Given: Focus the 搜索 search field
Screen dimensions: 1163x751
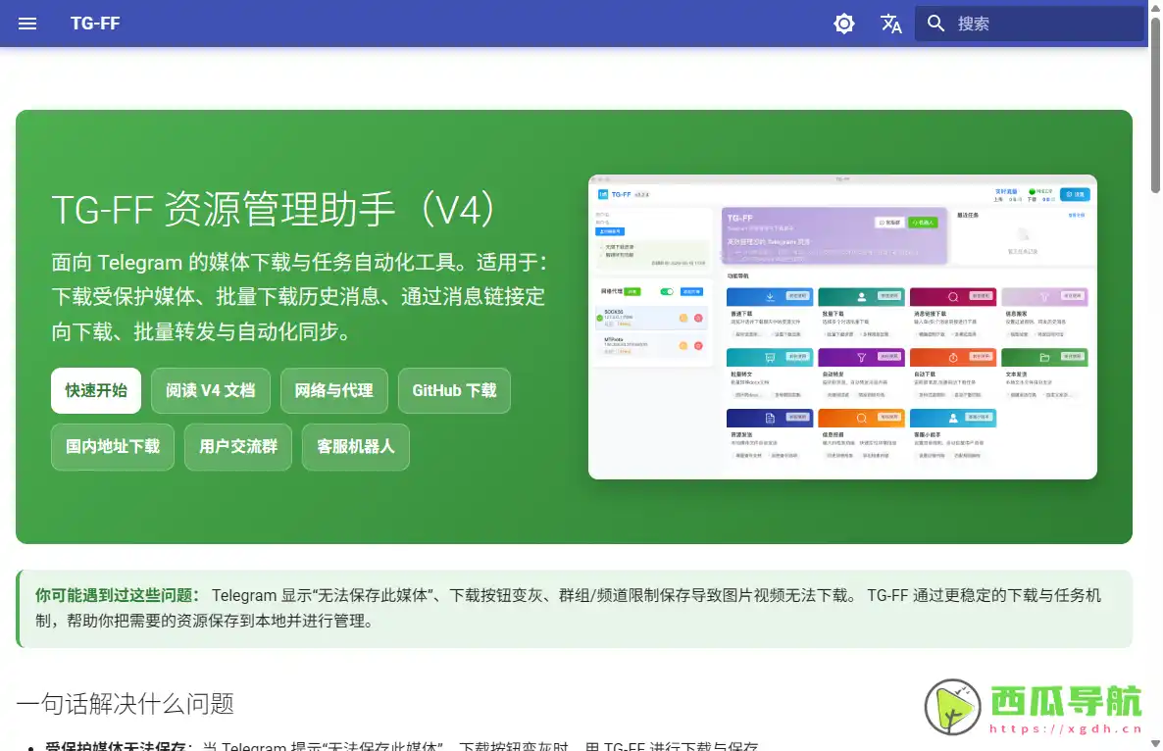Looking at the screenshot, I should tap(1030, 24).
